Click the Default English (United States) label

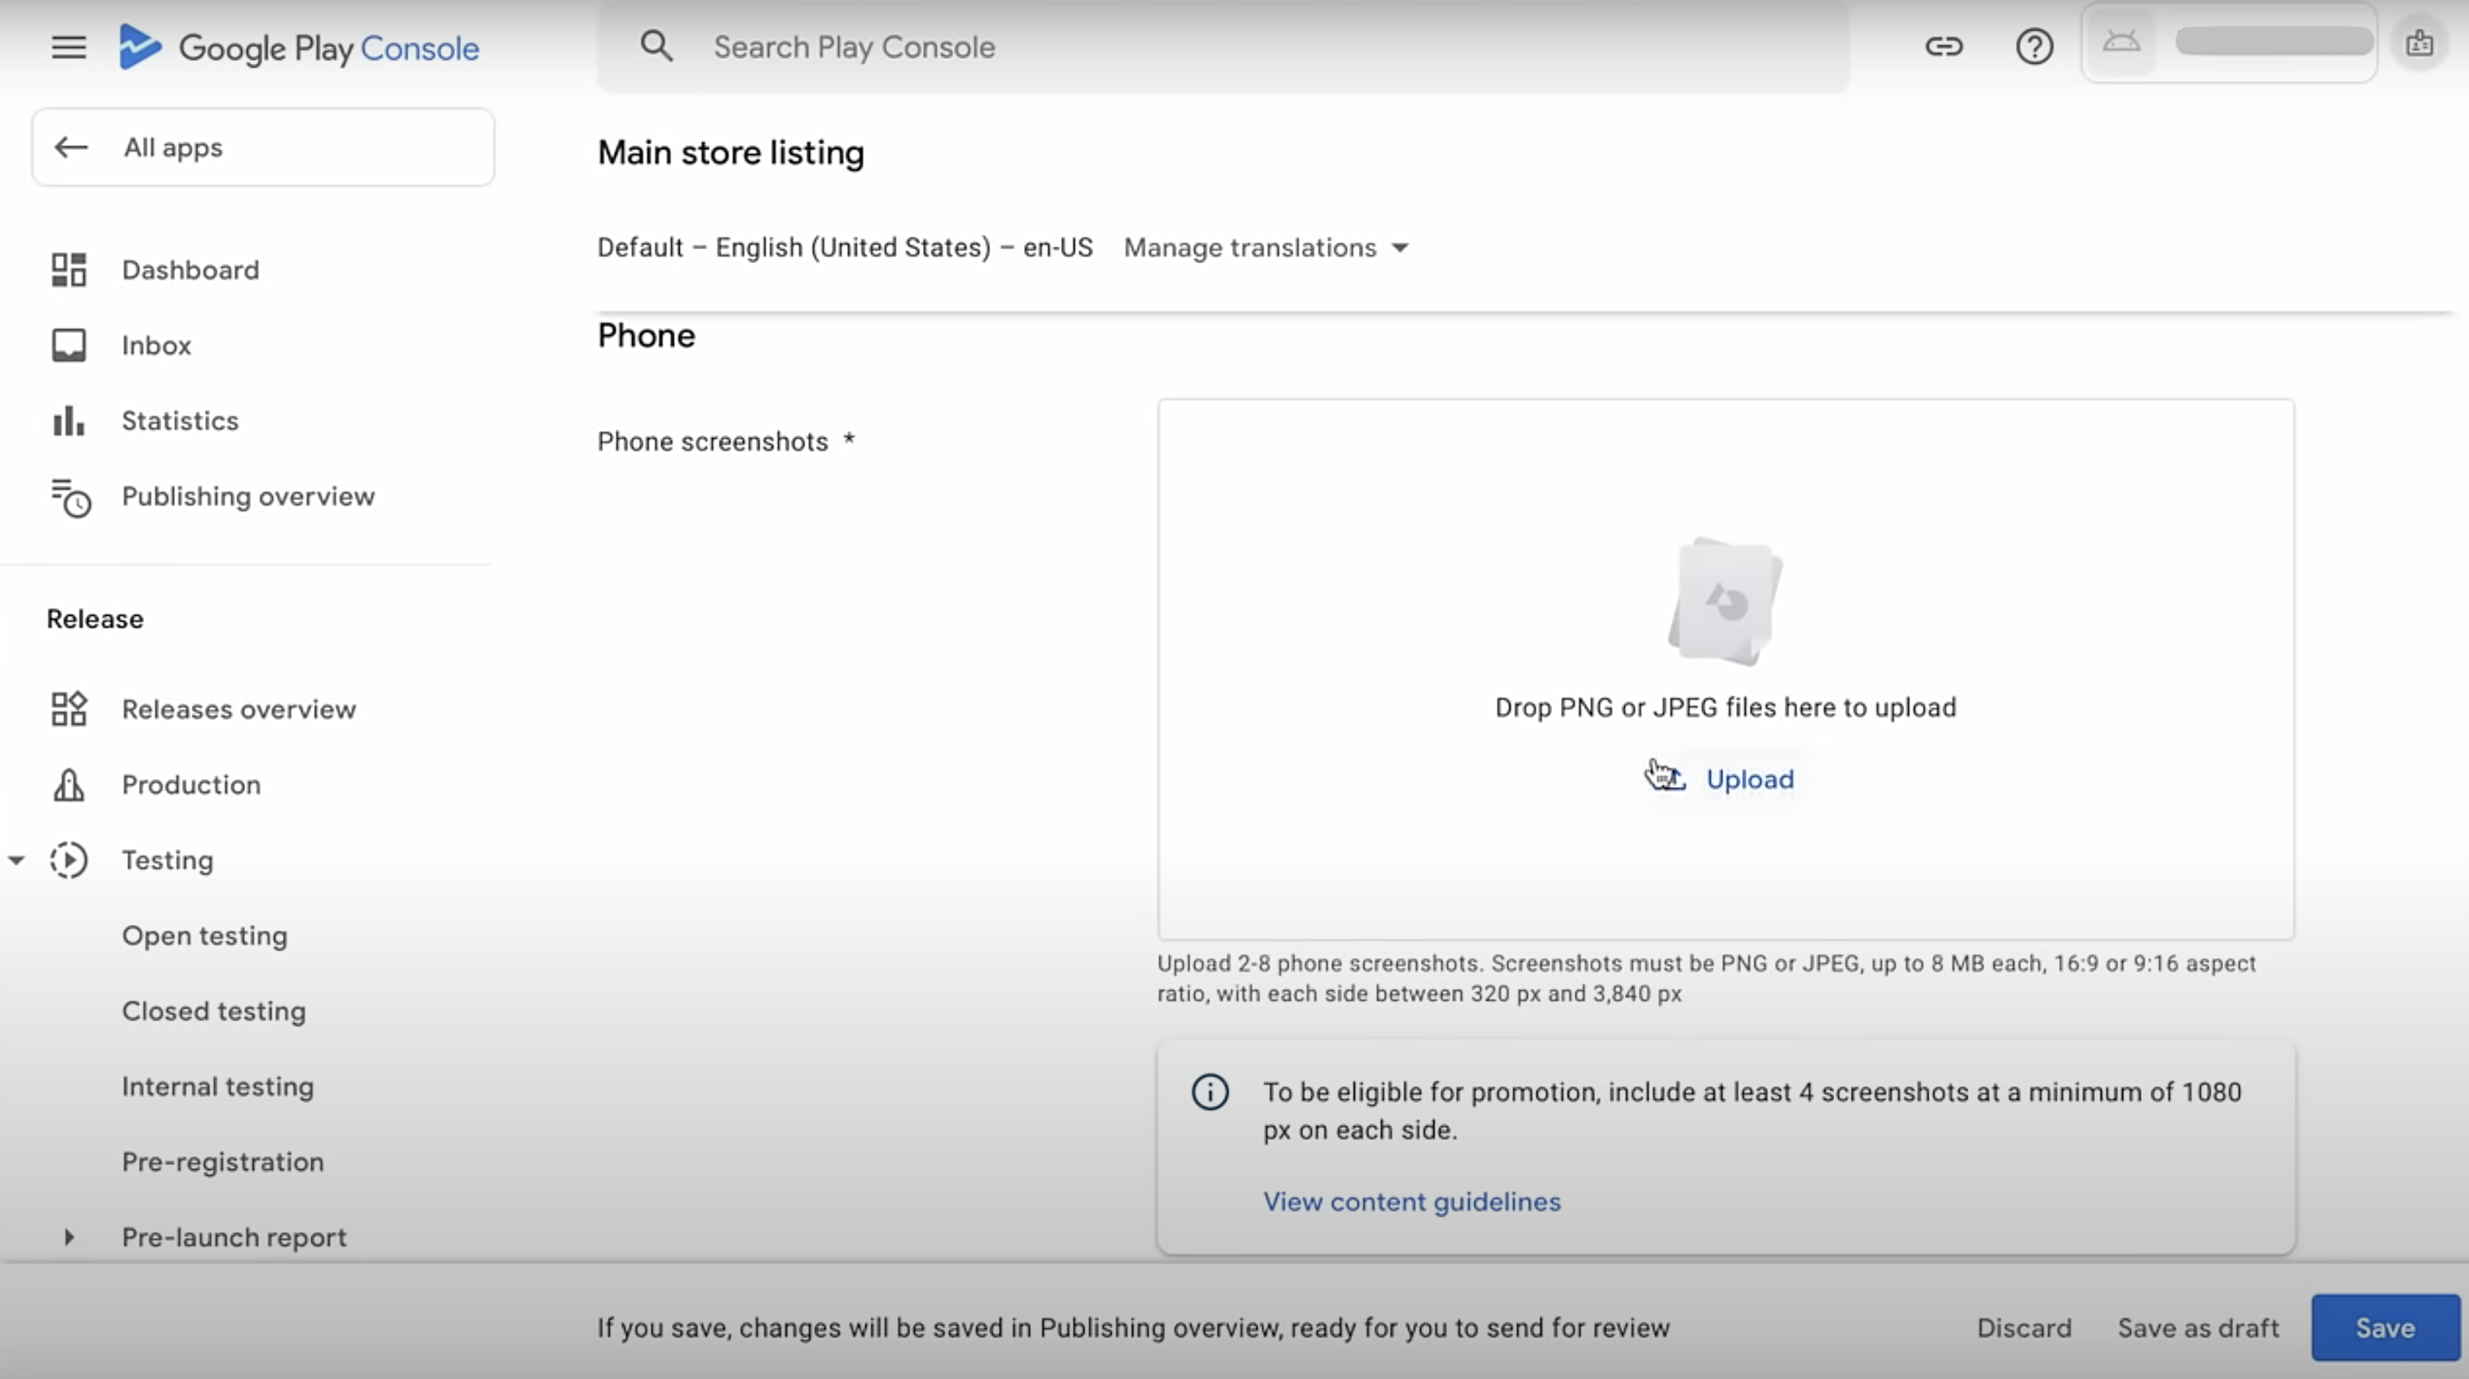[x=844, y=247]
